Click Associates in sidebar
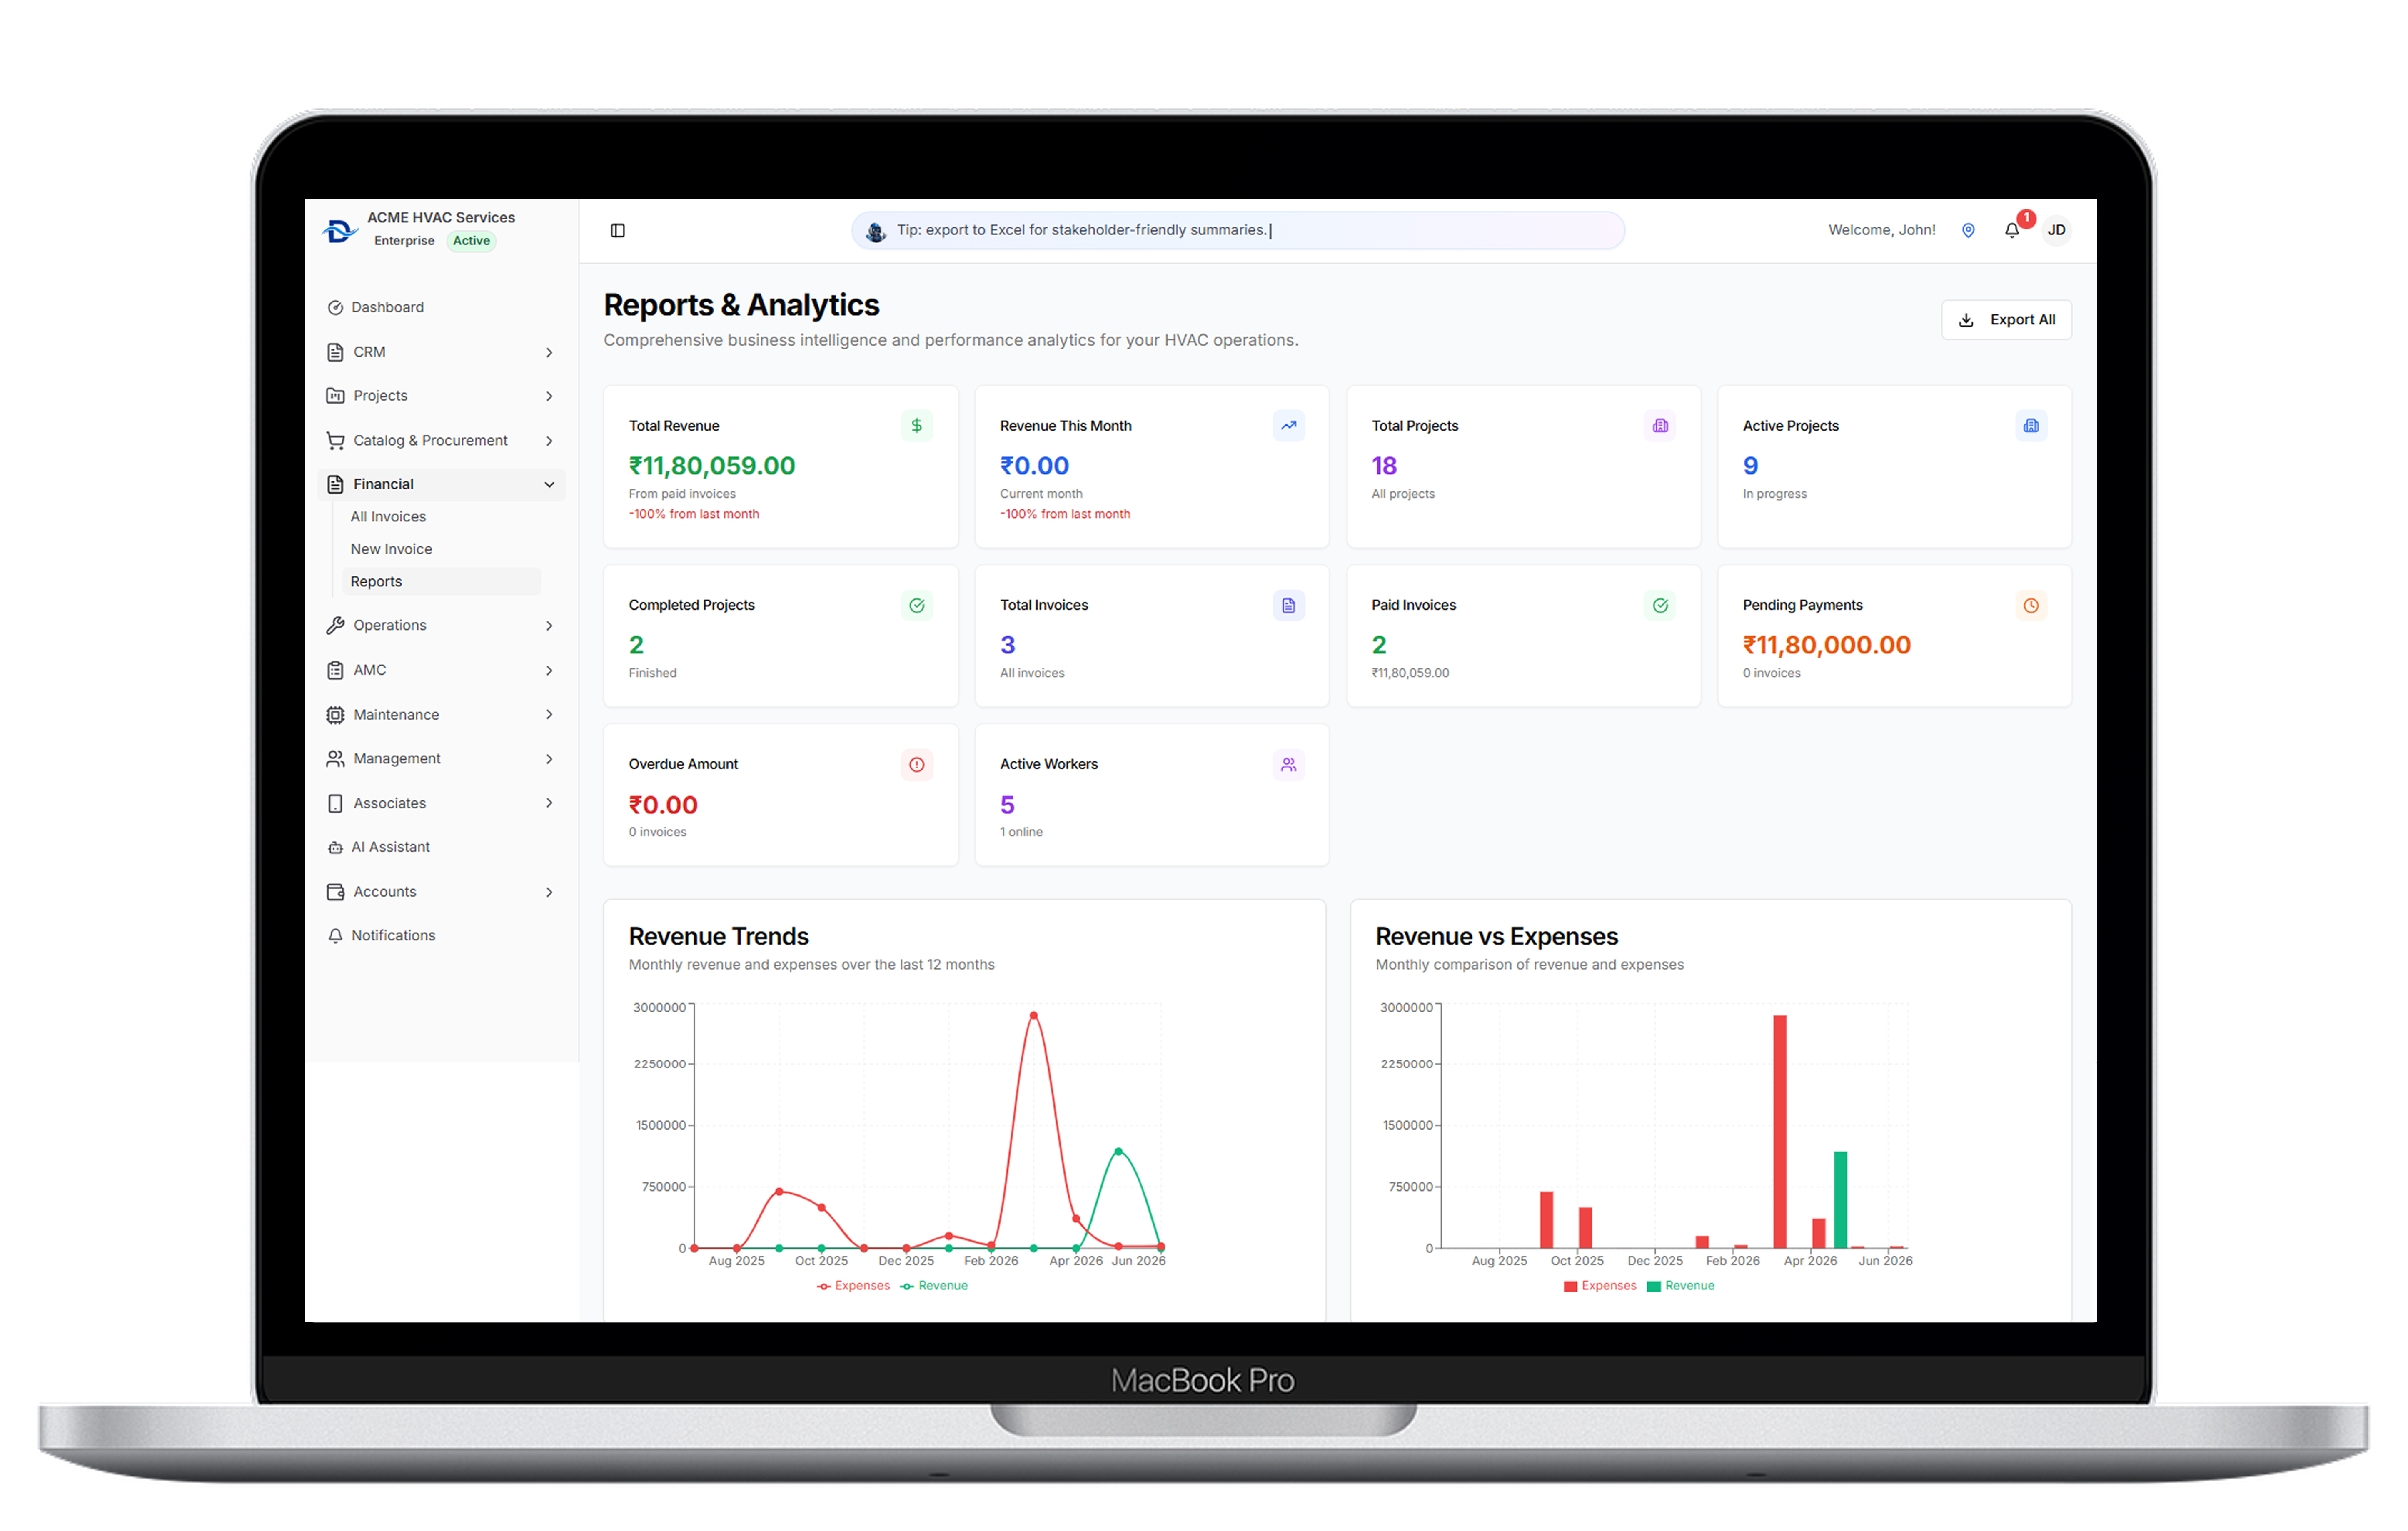 pos(389,803)
